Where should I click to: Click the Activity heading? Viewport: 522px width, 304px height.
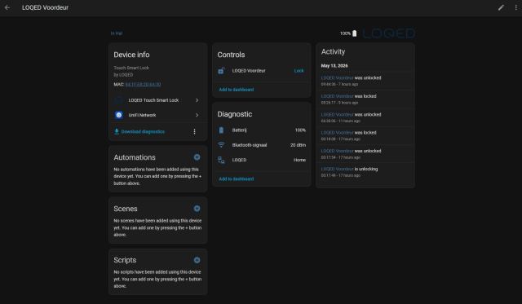pos(333,52)
